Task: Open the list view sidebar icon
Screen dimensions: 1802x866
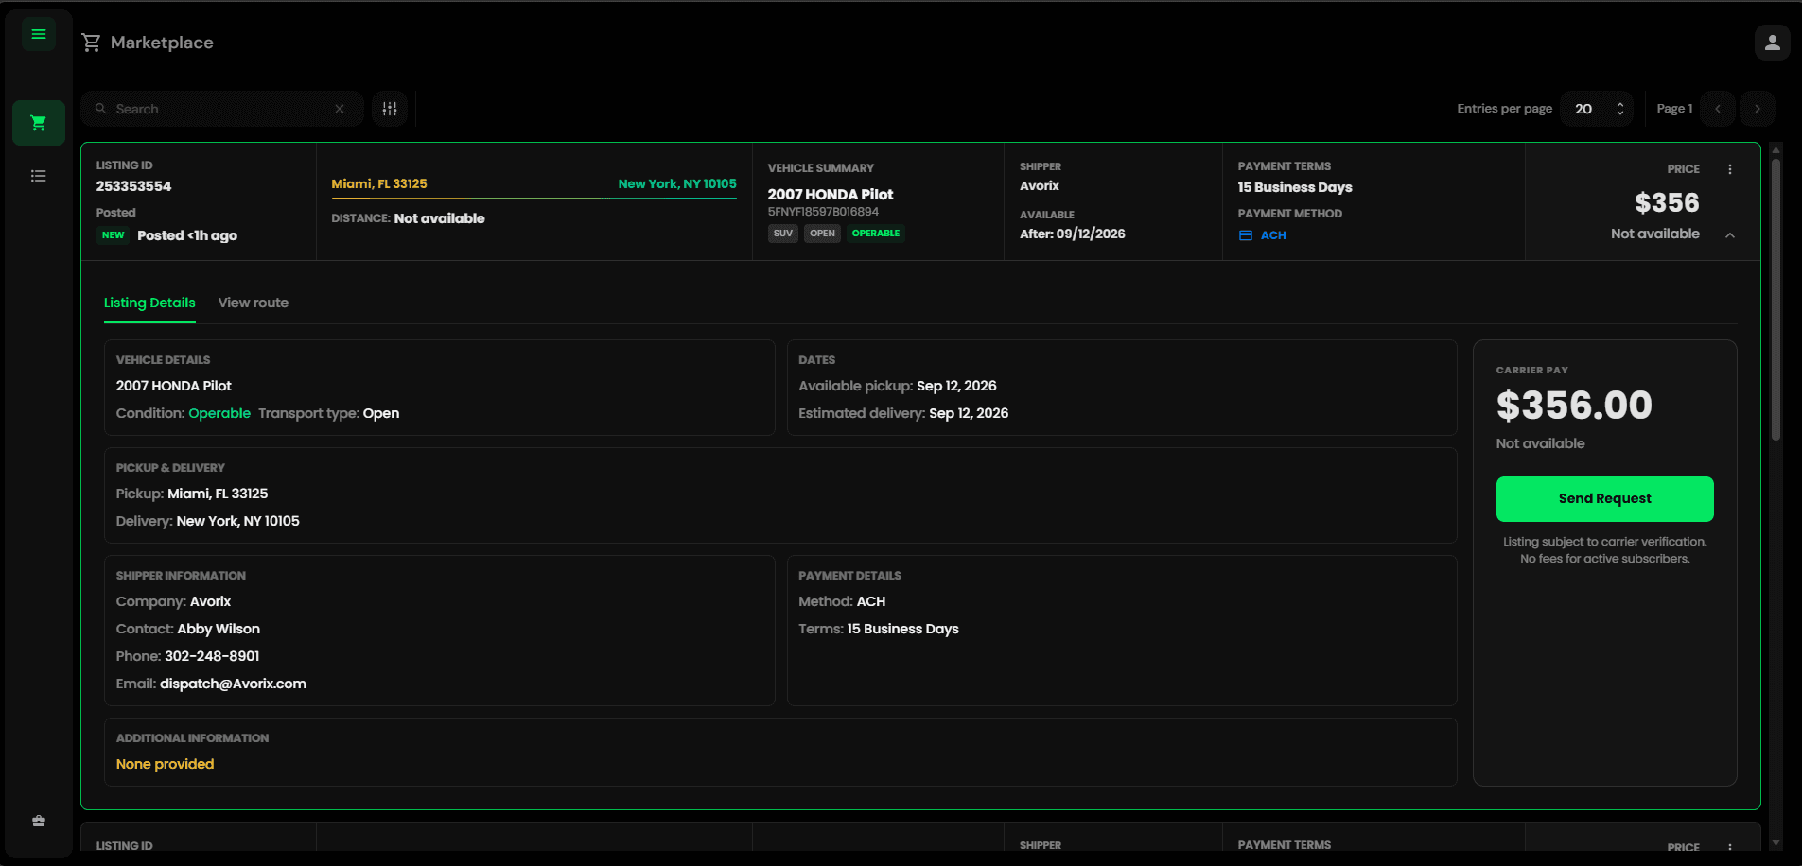Action: (39, 176)
